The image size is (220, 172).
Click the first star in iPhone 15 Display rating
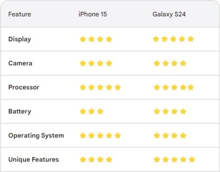83,39
